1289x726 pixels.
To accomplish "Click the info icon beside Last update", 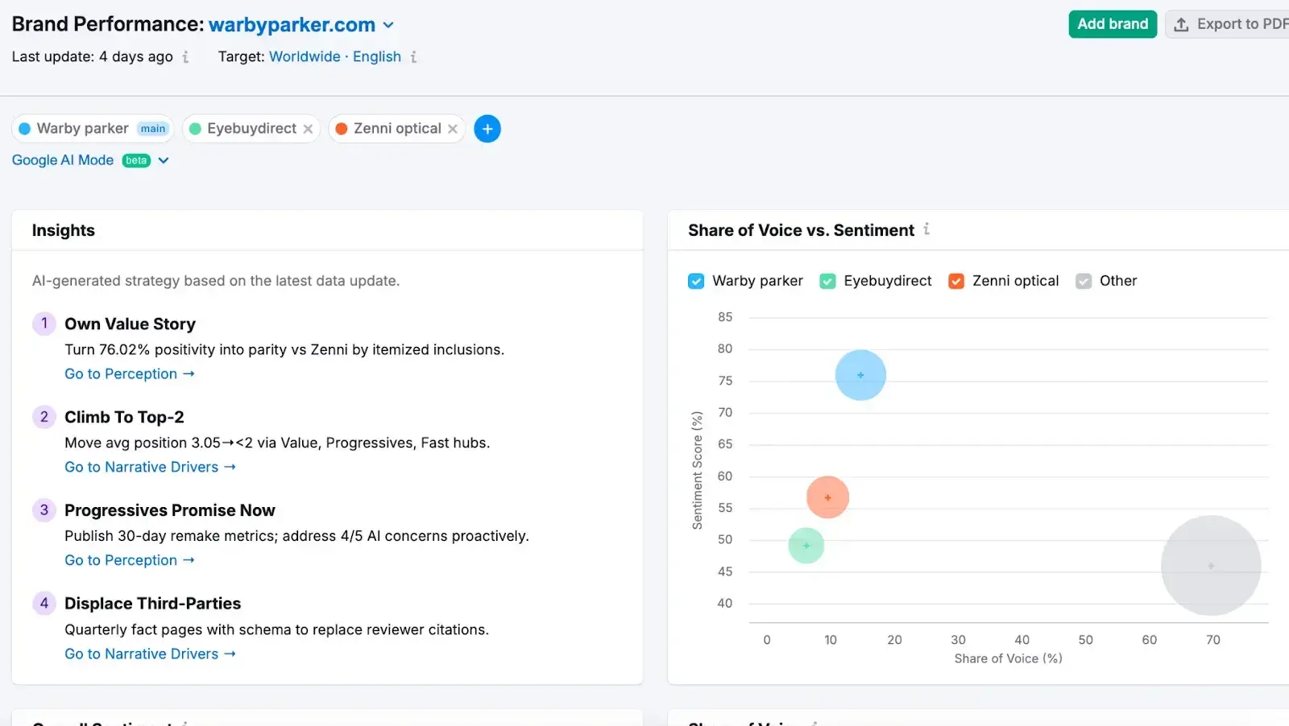I will pyautogui.click(x=188, y=57).
